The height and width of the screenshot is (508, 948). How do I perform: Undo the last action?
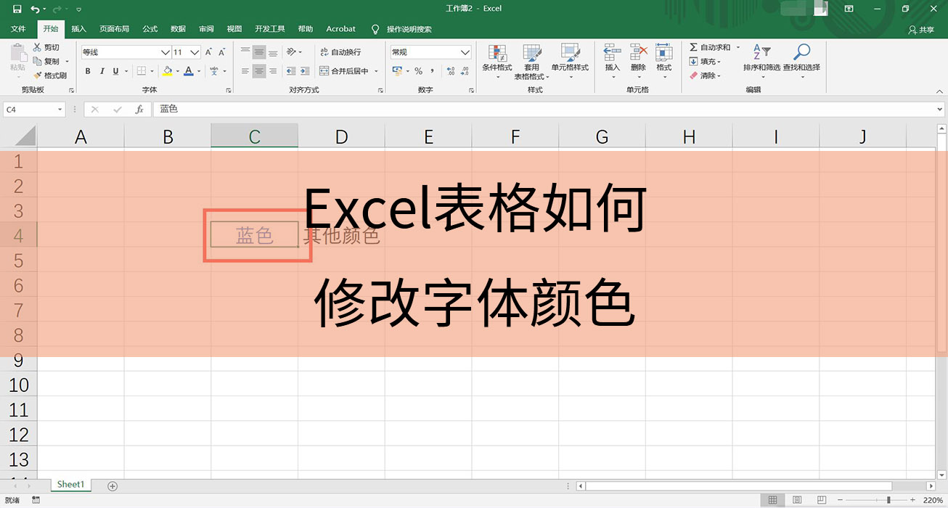35,9
